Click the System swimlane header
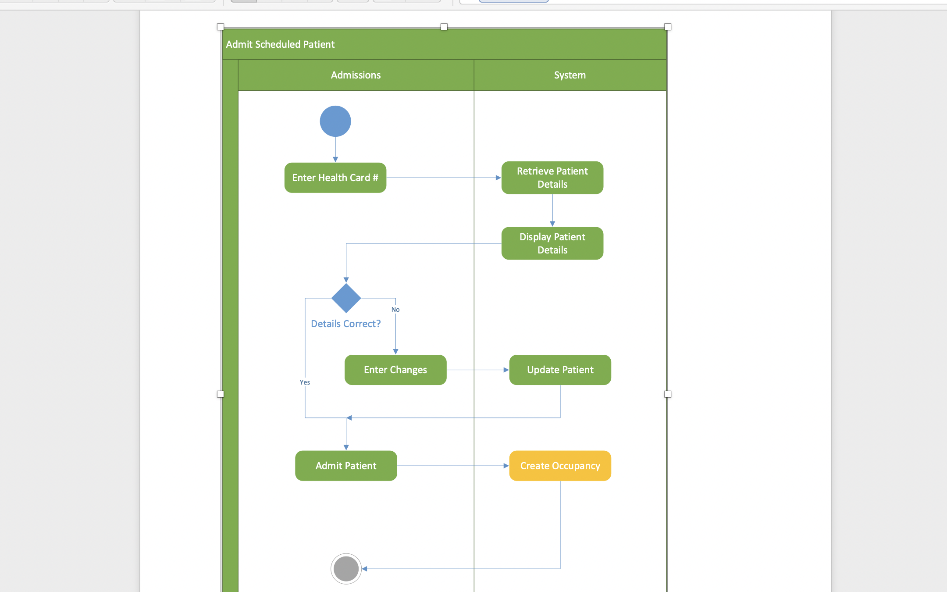 click(x=570, y=75)
